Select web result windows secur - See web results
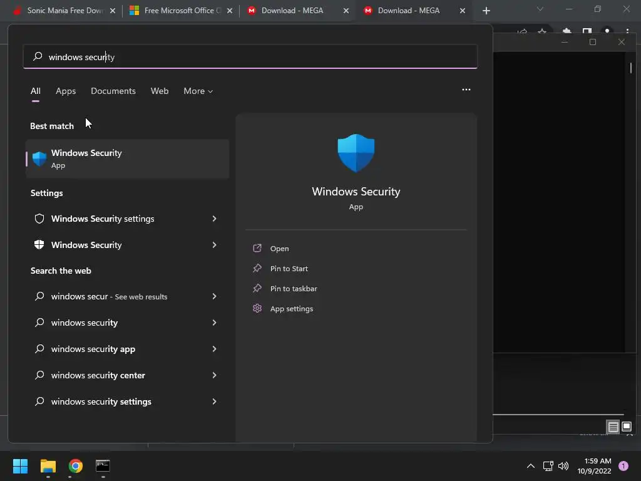 tap(127, 296)
